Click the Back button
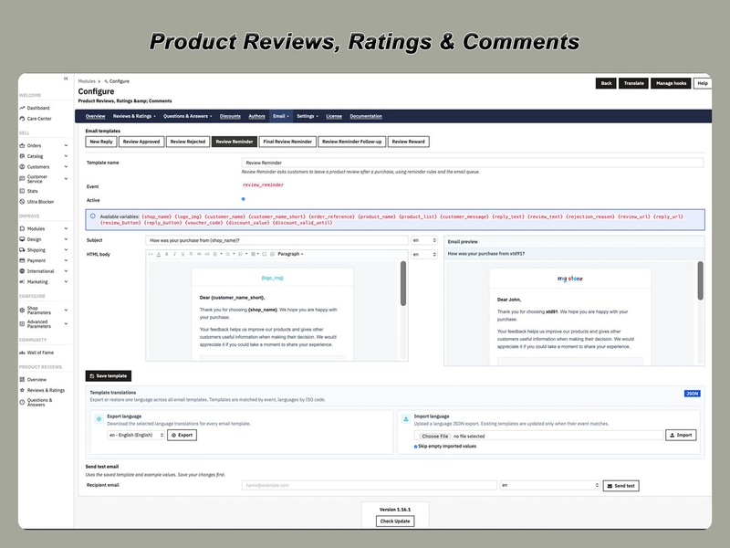 (x=606, y=83)
